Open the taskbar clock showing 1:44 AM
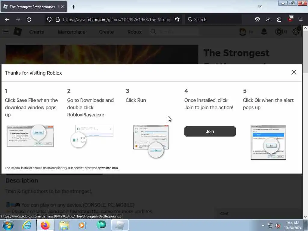 [293, 225]
